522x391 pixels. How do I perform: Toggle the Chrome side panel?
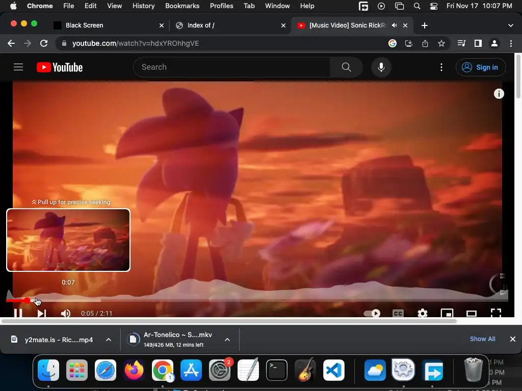tap(478, 43)
